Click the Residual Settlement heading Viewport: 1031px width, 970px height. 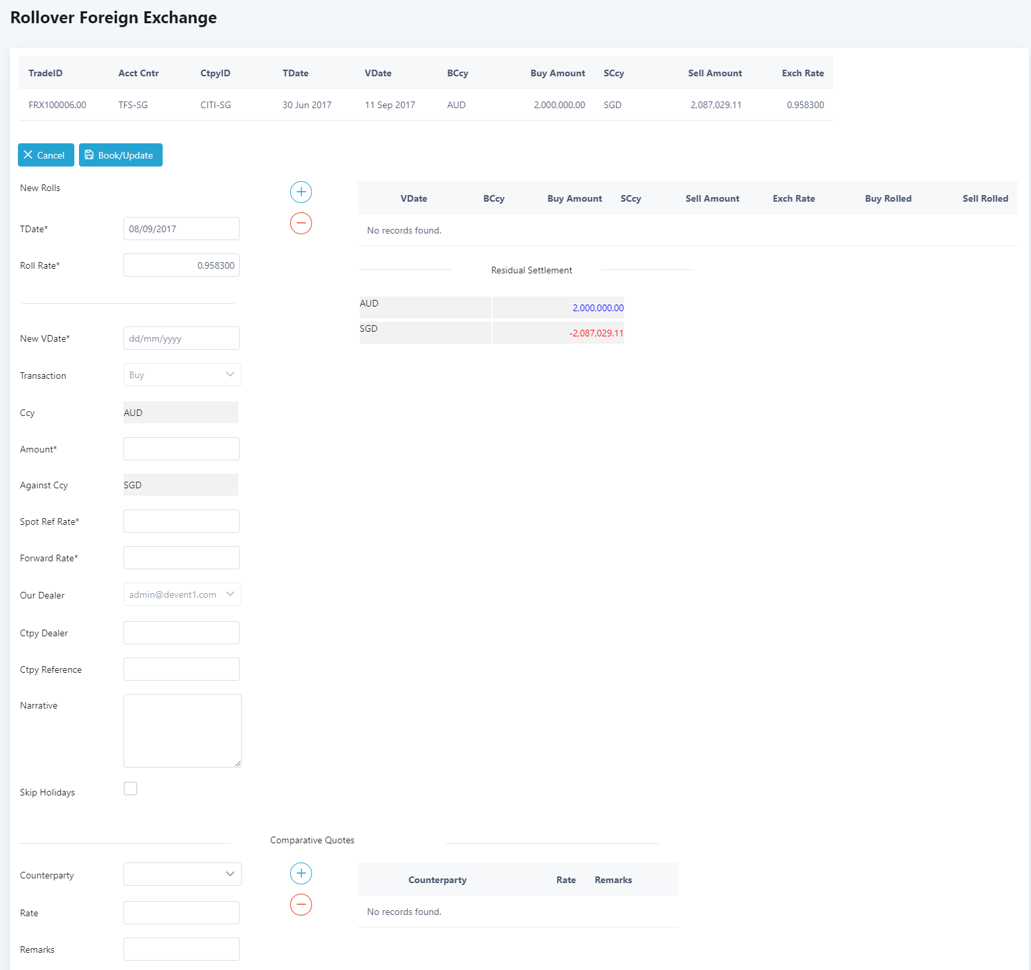click(x=532, y=270)
